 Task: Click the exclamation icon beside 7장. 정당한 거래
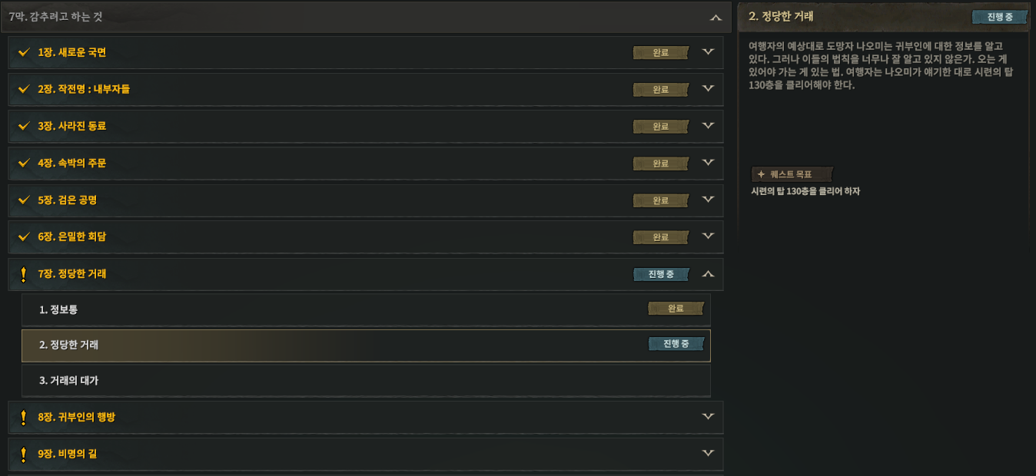(x=23, y=274)
